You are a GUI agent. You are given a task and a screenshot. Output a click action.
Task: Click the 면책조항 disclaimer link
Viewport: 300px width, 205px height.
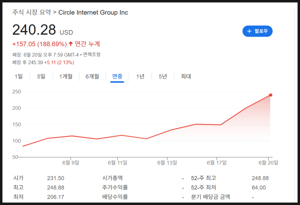(x=92, y=55)
